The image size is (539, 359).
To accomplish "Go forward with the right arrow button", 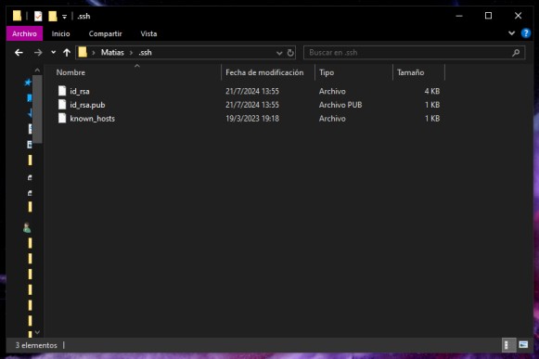I will (38, 53).
